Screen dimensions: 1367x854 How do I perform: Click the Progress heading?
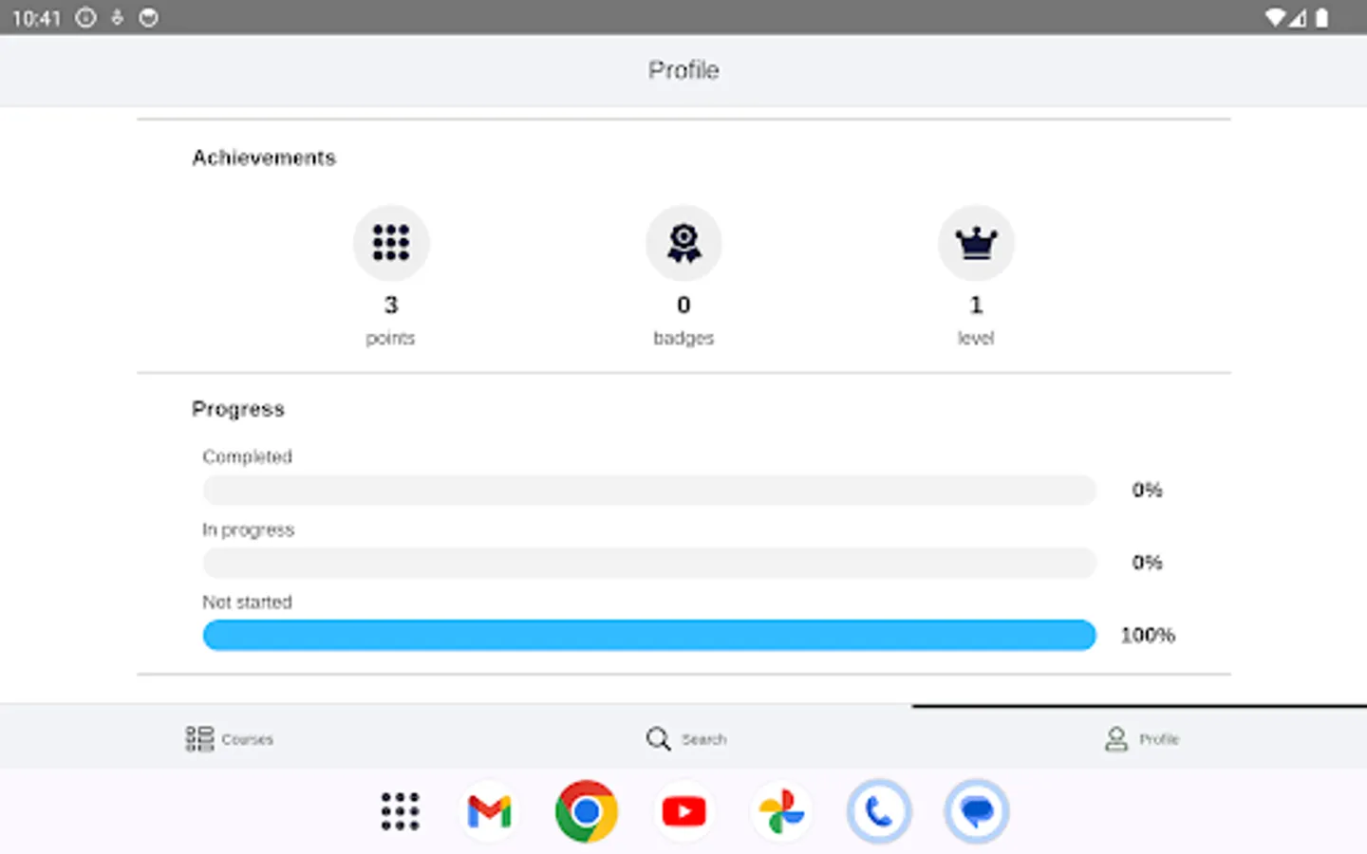click(x=238, y=409)
